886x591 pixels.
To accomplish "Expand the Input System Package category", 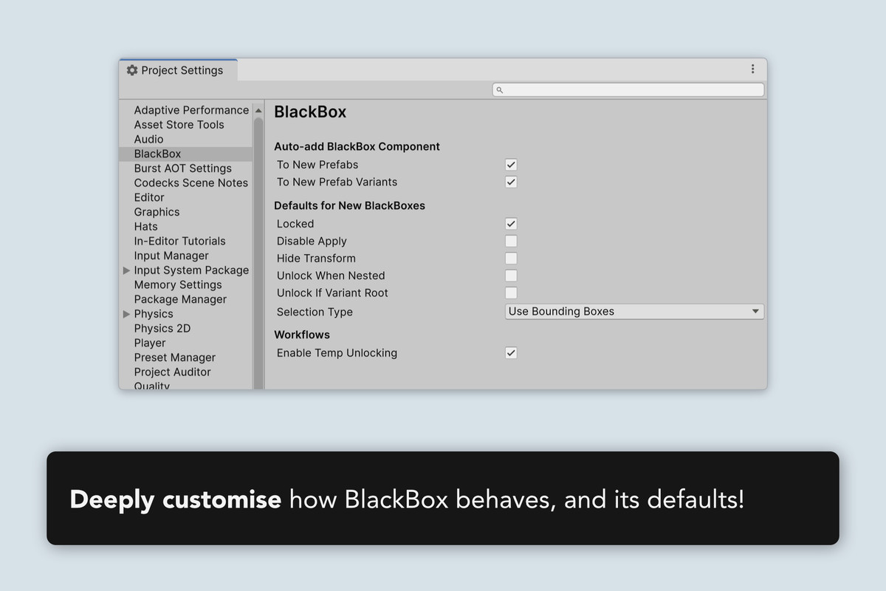I will [126, 270].
